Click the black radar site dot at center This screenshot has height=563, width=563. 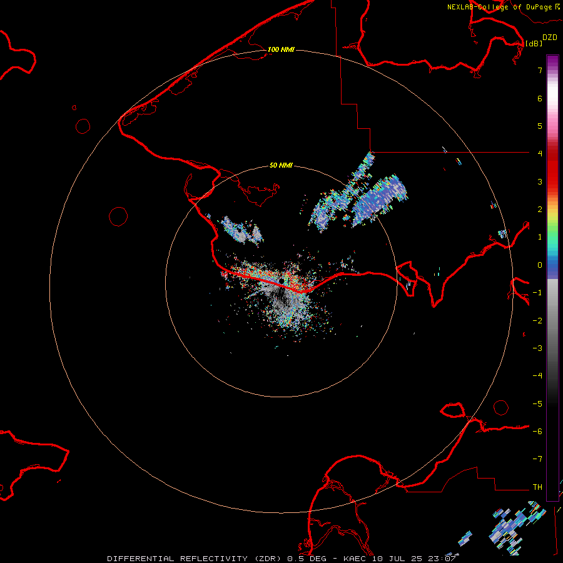pyautogui.click(x=282, y=281)
